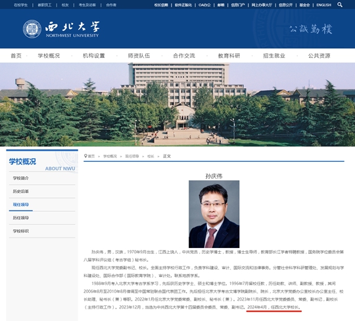The height and width of the screenshot is (321, 355).
Task: Switch to the ENGLISH version link
Action: [323, 5]
